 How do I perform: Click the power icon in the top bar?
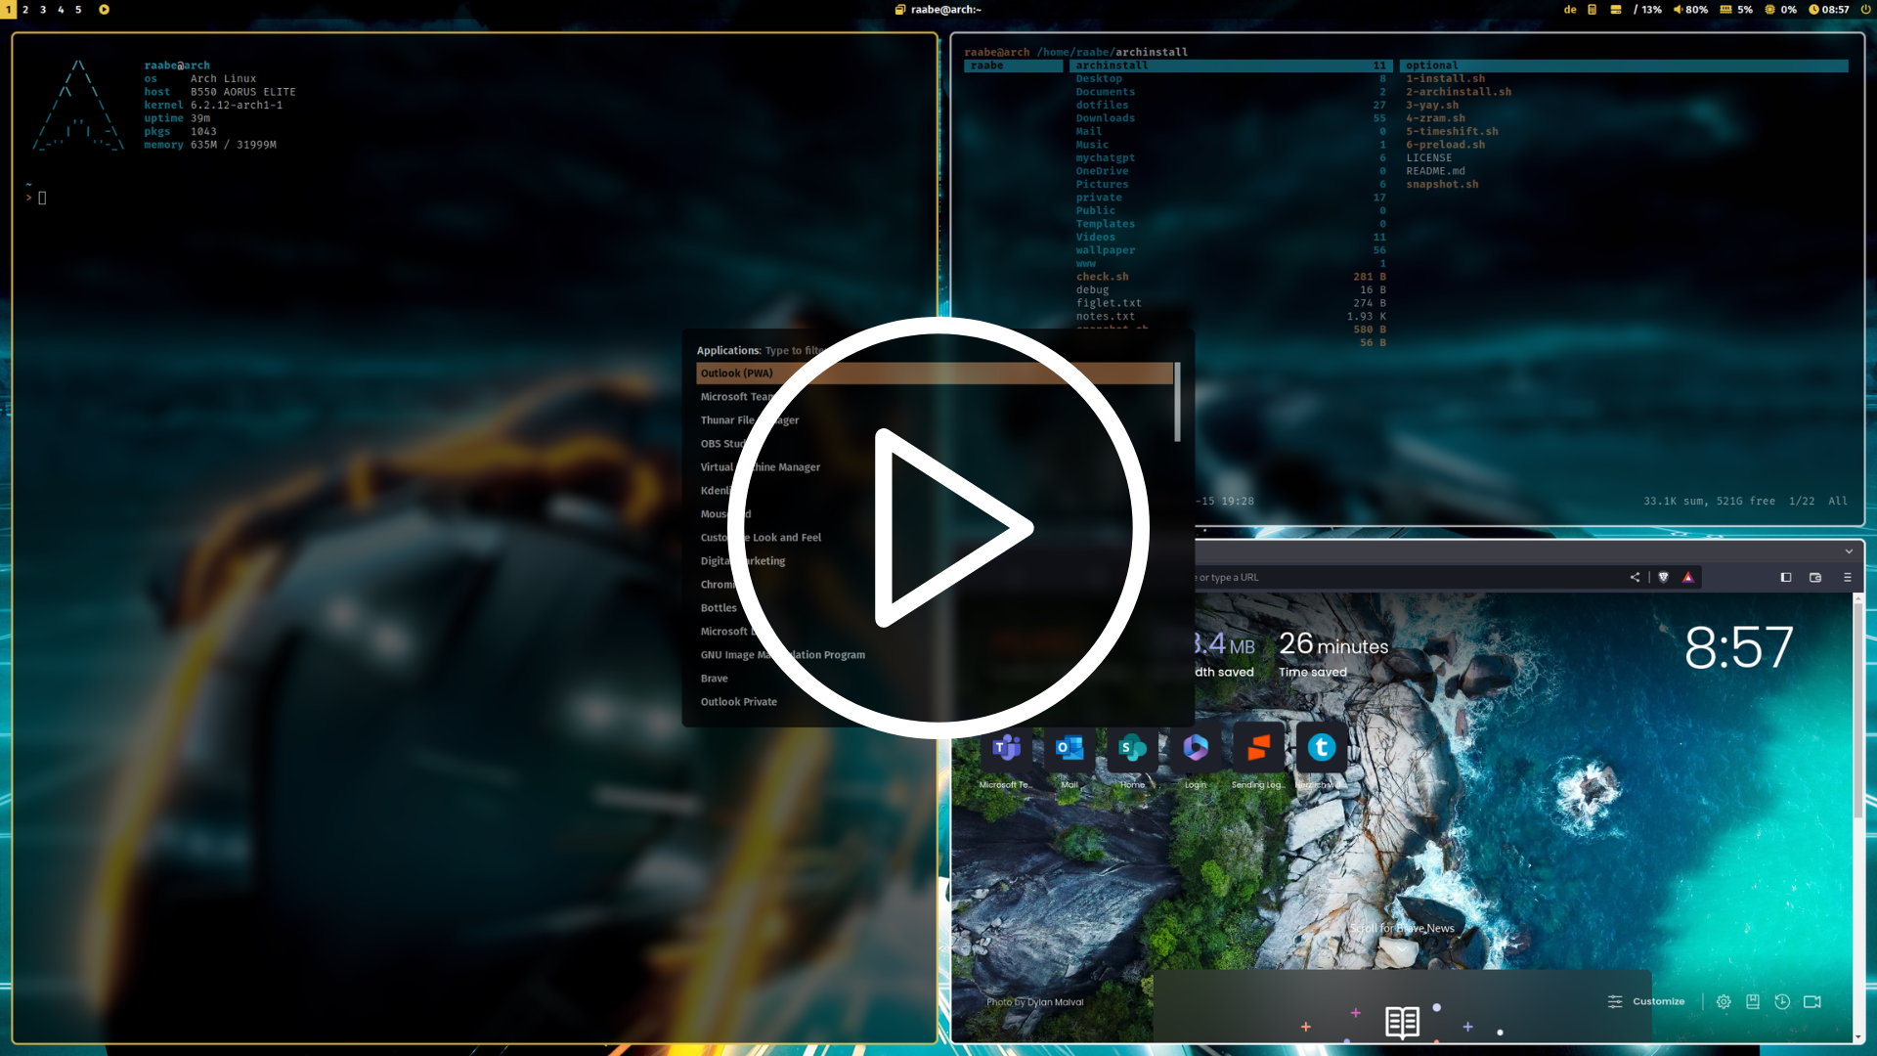(1865, 10)
